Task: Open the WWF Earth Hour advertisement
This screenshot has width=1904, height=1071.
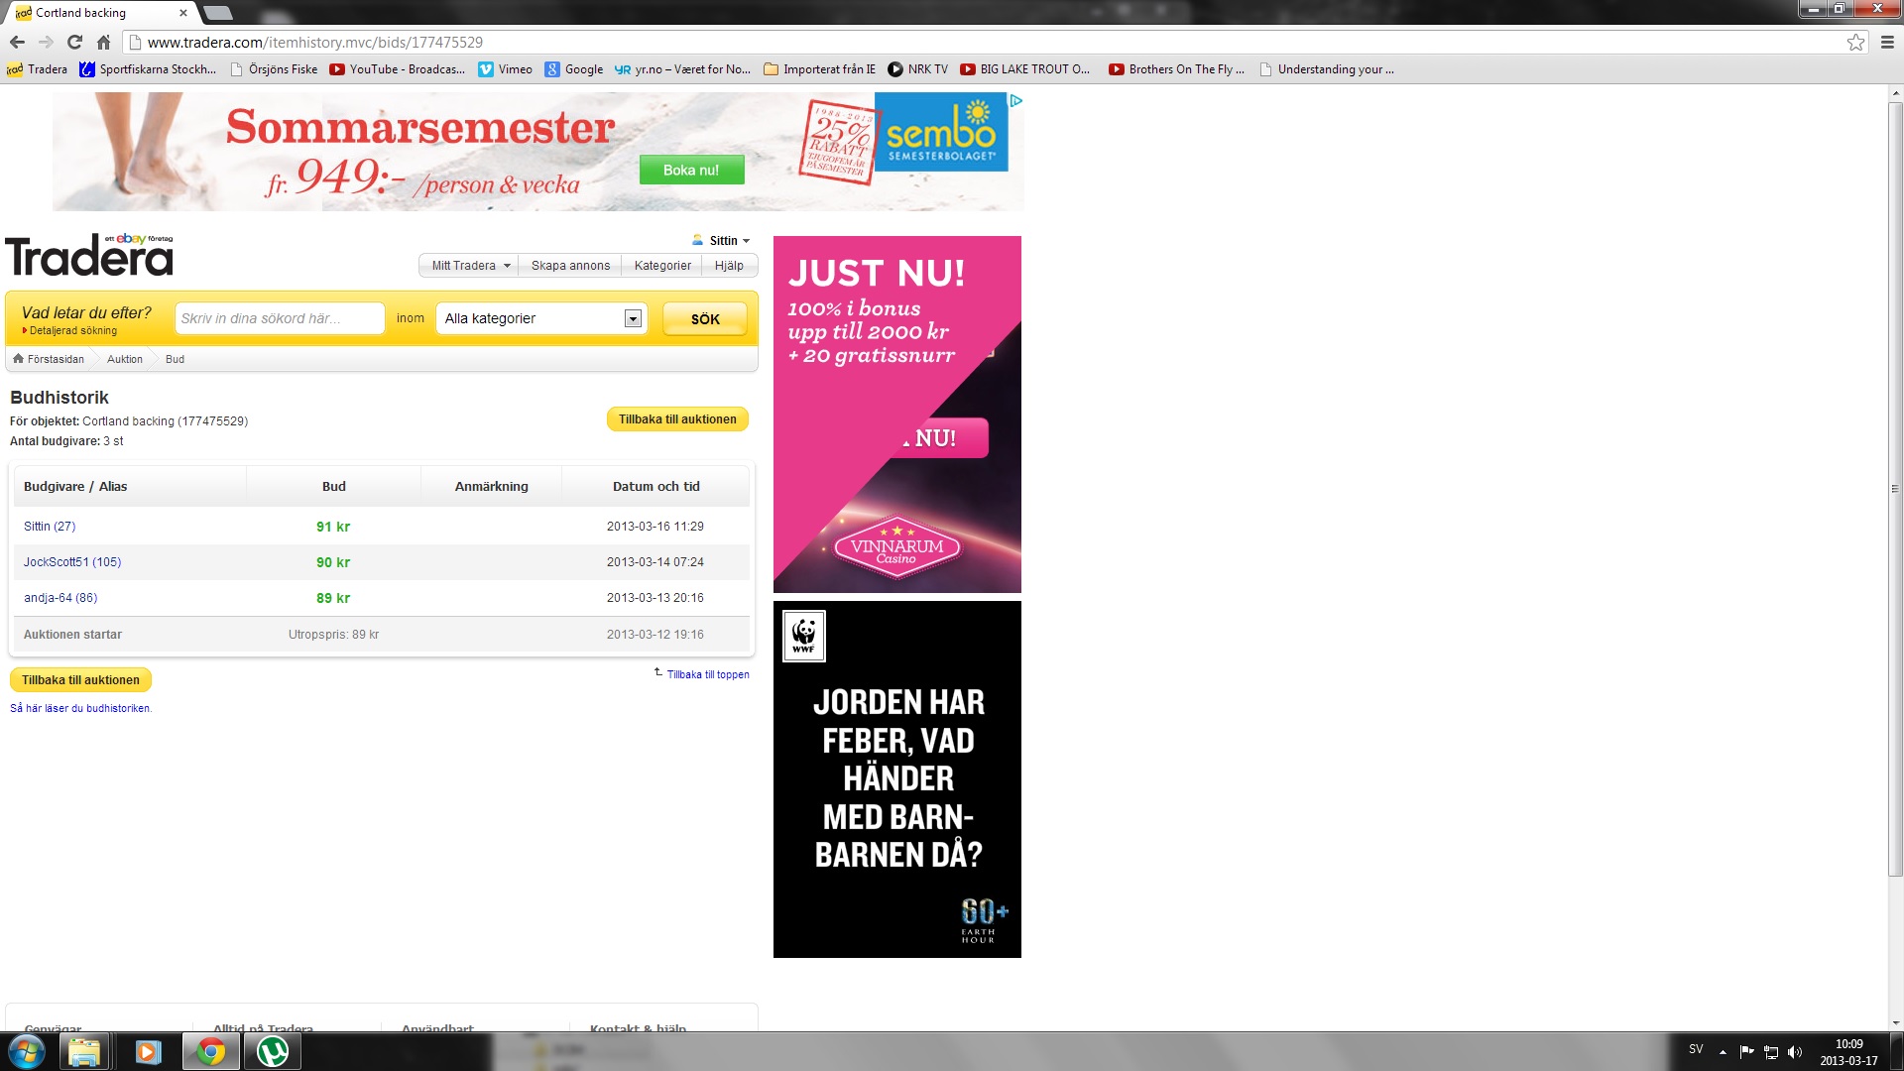Action: click(897, 779)
